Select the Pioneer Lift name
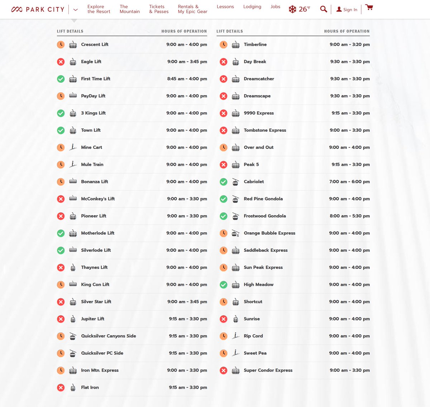Screen dimensions: 430x407 (x=94, y=216)
